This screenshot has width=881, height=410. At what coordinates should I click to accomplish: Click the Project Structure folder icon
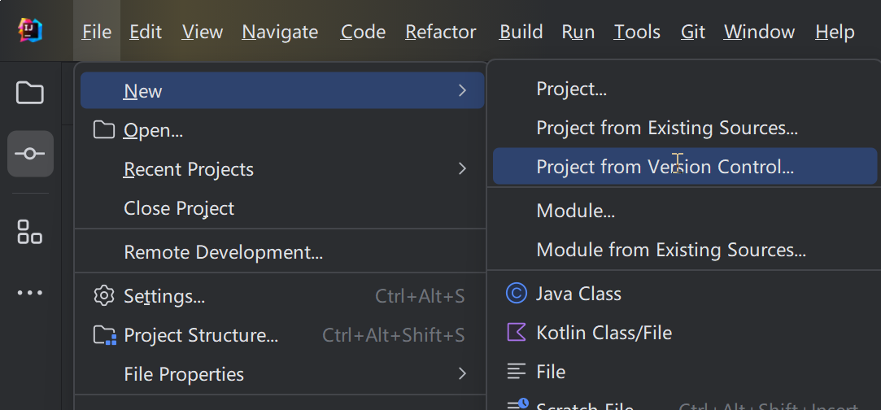tap(105, 335)
